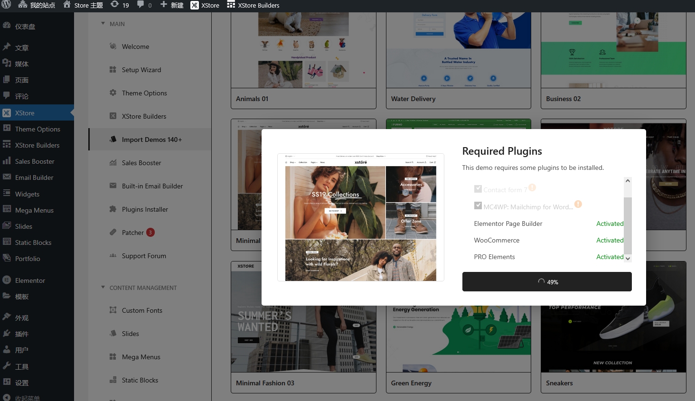Click the WordPress logo icon
This screenshot has width=695, height=401.
point(7,5)
